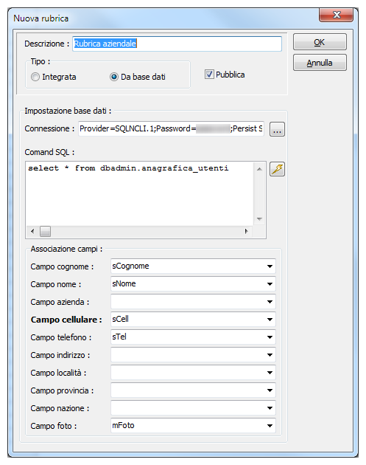Click the Descrizione text field
This screenshot has height=465, width=366.
177,44
